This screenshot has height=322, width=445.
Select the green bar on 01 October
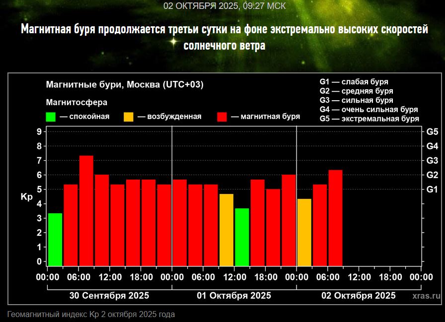pyautogui.click(x=242, y=237)
